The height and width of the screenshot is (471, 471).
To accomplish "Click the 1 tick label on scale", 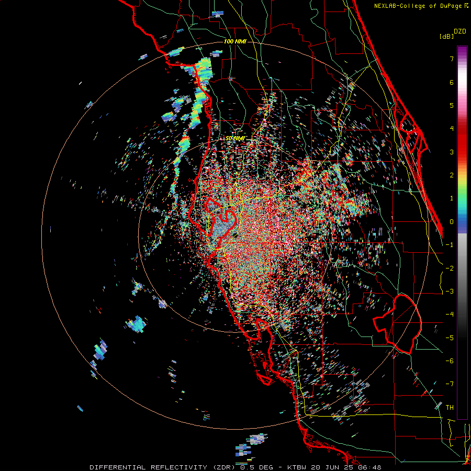I will point(451,198).
